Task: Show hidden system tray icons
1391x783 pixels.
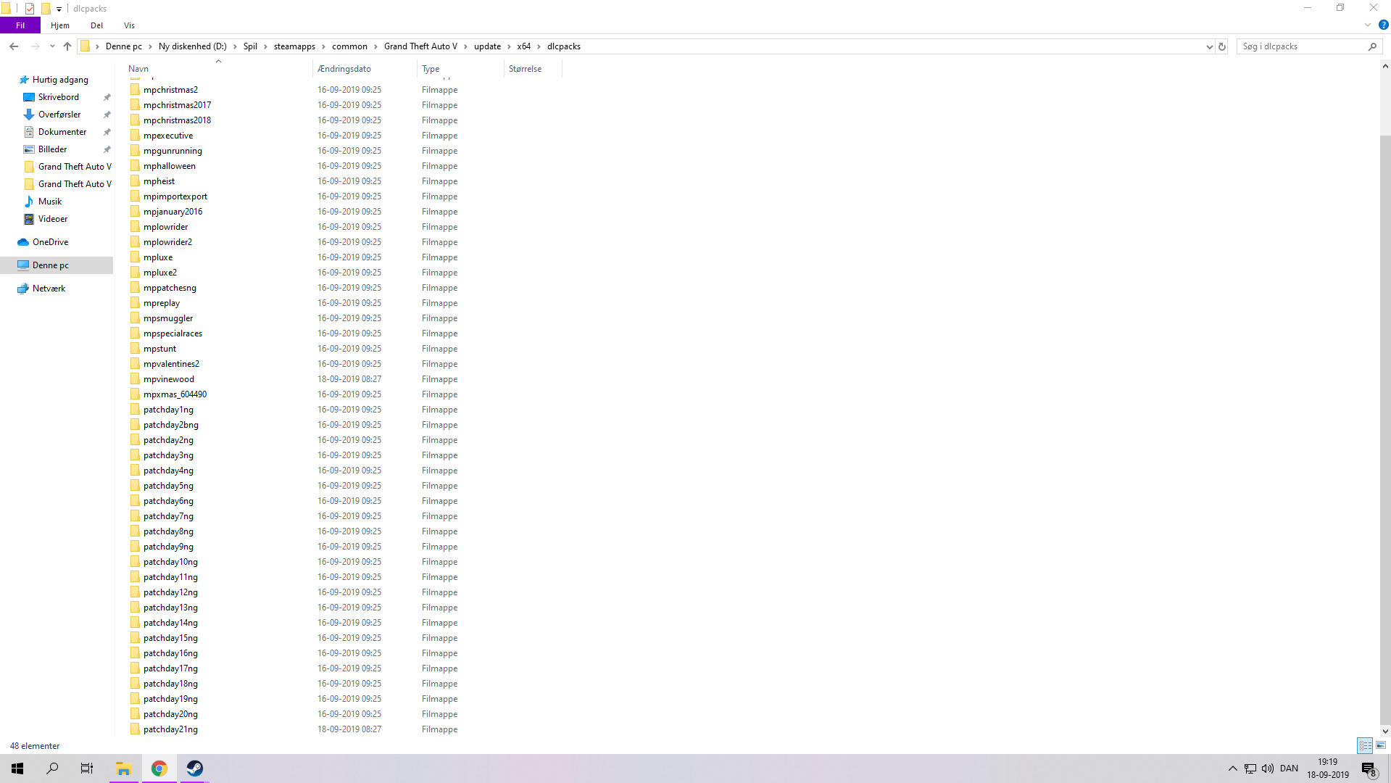Action: pos(1233,768)
